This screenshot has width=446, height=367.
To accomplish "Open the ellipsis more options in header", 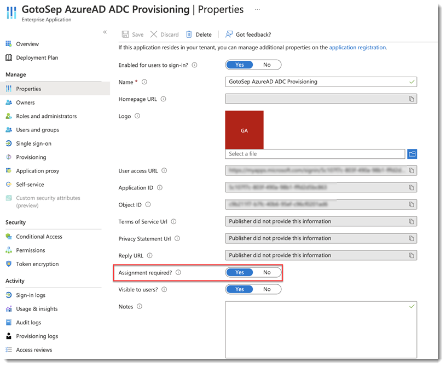I will (257, 9).
